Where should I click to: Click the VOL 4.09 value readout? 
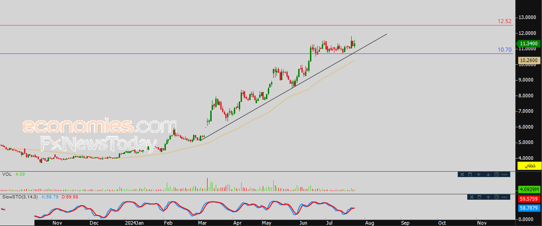[x=20, y=174]
